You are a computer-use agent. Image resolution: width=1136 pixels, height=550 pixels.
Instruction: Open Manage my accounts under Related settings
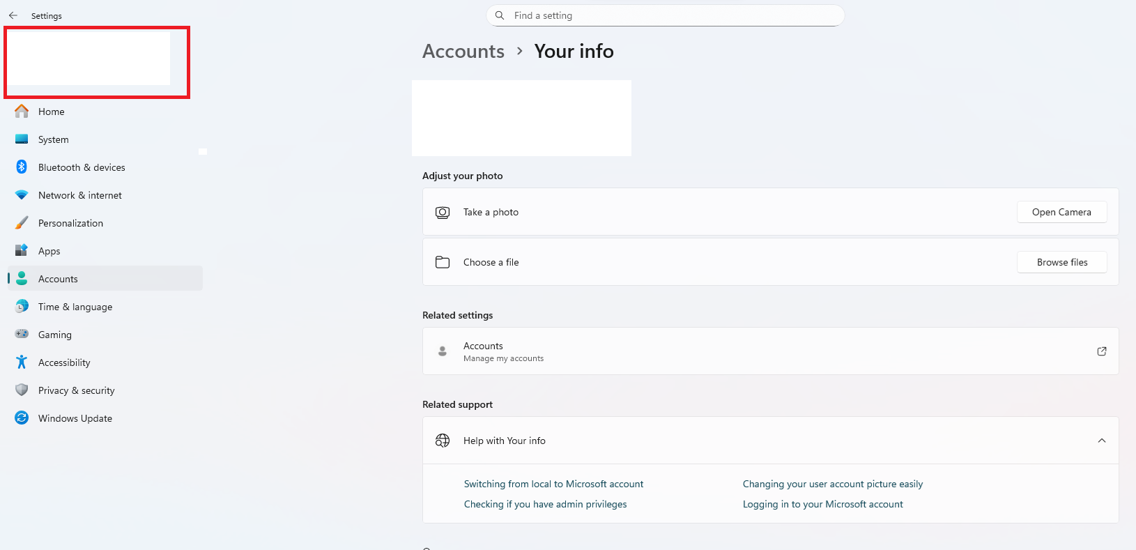(770, 351)
